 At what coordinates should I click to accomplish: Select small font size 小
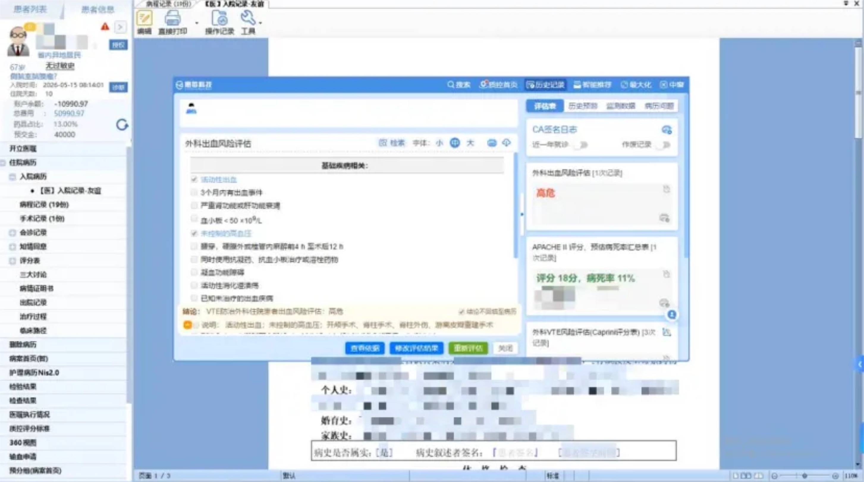pos(439,143)
